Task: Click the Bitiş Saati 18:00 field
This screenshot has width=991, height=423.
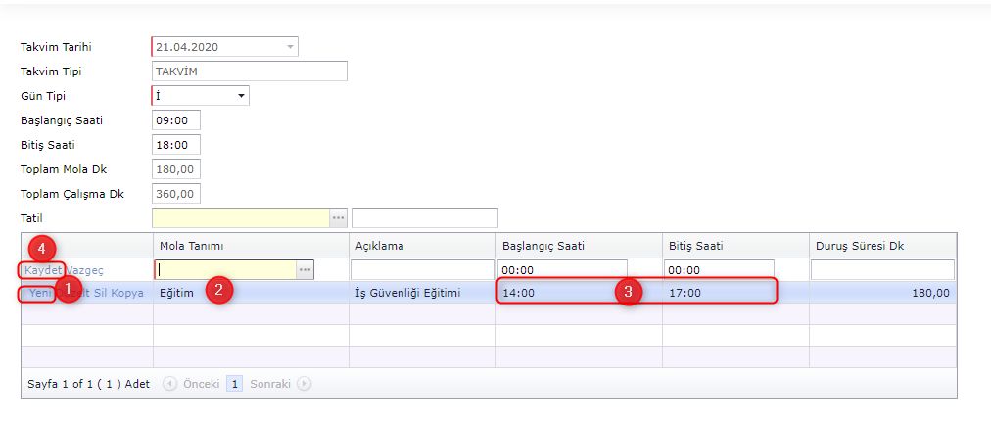Action: 176,145
